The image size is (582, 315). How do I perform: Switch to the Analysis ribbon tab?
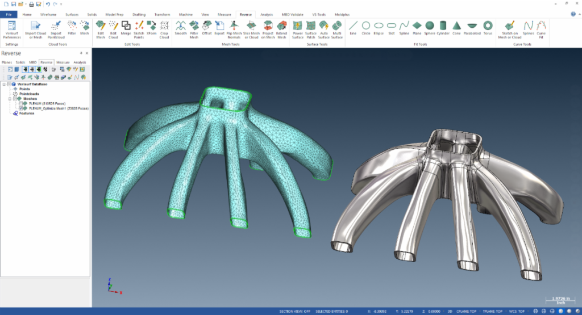[267, 14]
